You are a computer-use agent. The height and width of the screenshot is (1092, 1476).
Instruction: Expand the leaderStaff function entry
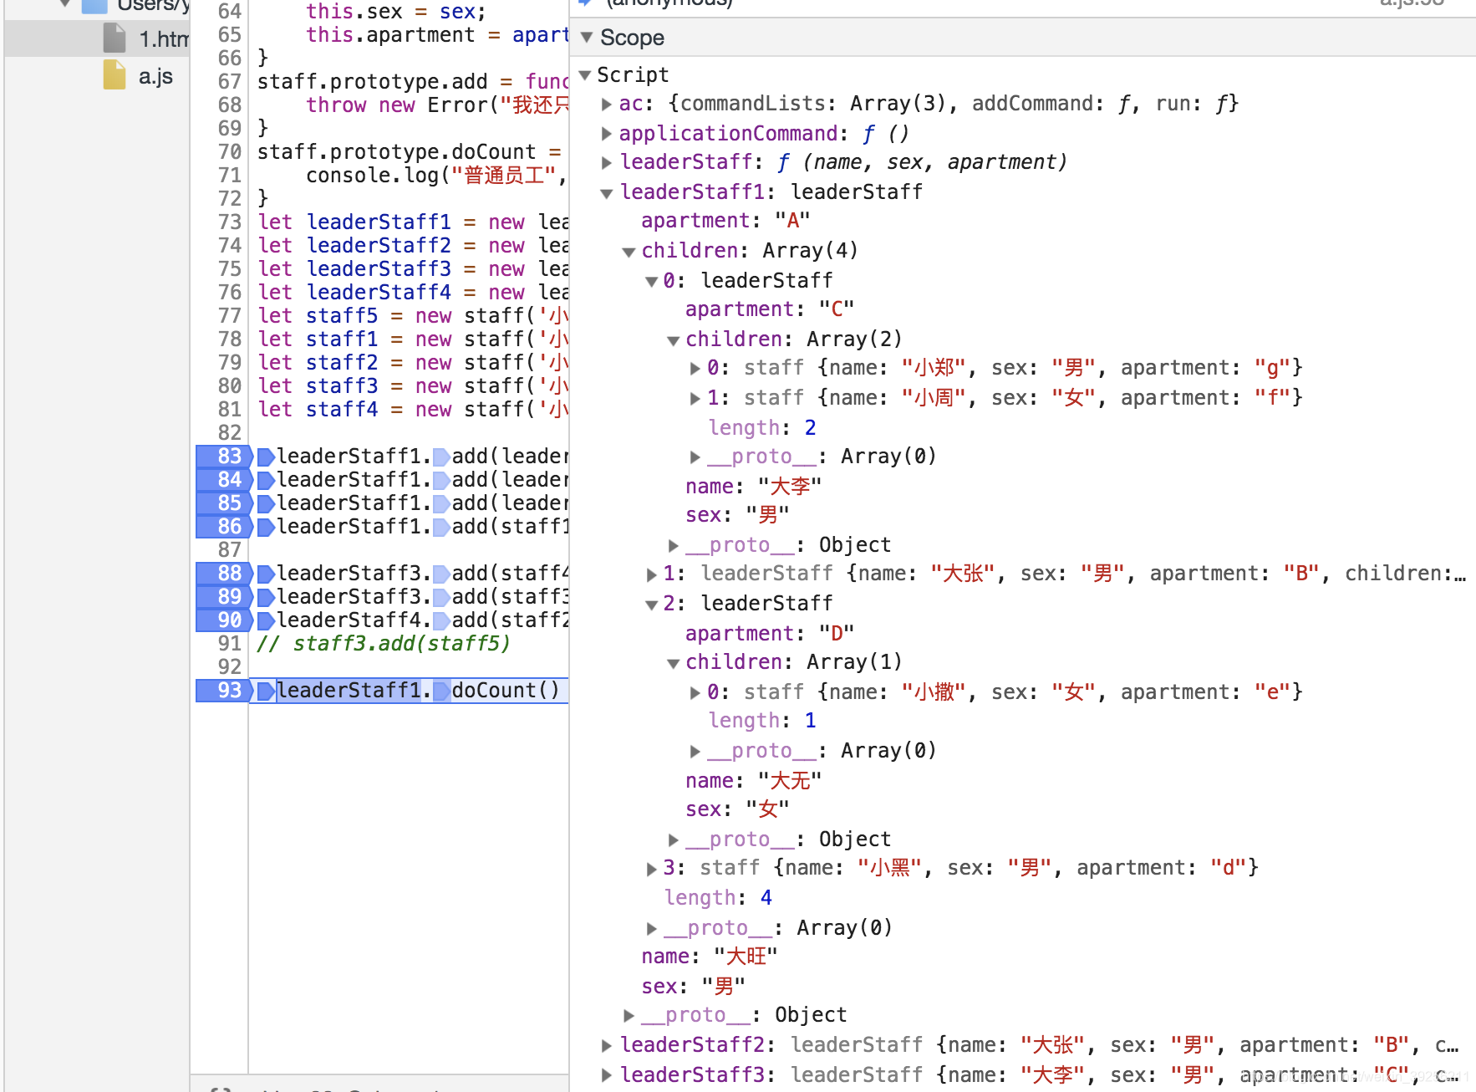(607, 162)
